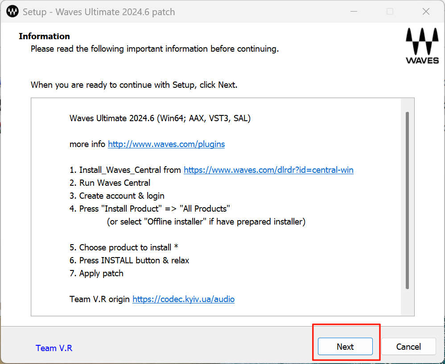The image size is (445, 364).
Task: Click the 'Waves Ultimate 2024.6 (Win64; AAX, VST3, SAL)' line
Action: [160, 118]
